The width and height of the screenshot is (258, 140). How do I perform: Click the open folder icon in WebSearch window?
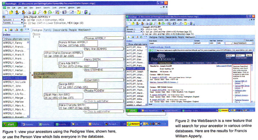(x=133, y=23)
